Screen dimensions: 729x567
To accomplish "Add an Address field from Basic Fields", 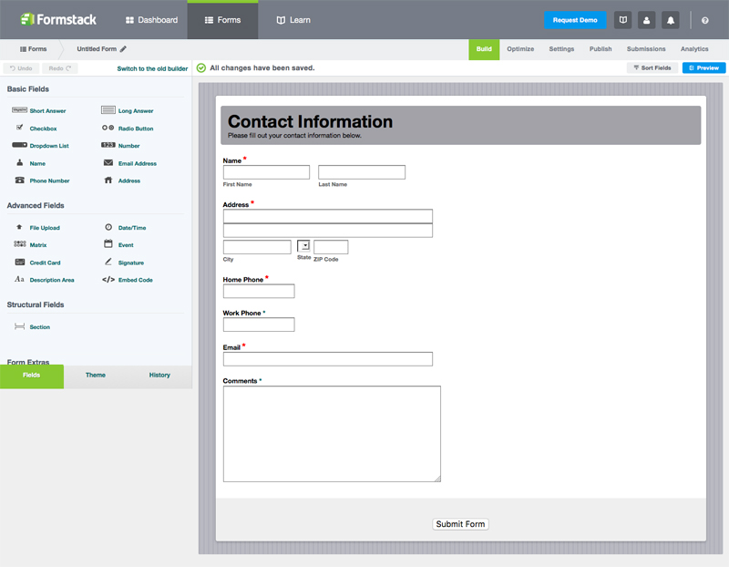I will (x=122, y=180).
